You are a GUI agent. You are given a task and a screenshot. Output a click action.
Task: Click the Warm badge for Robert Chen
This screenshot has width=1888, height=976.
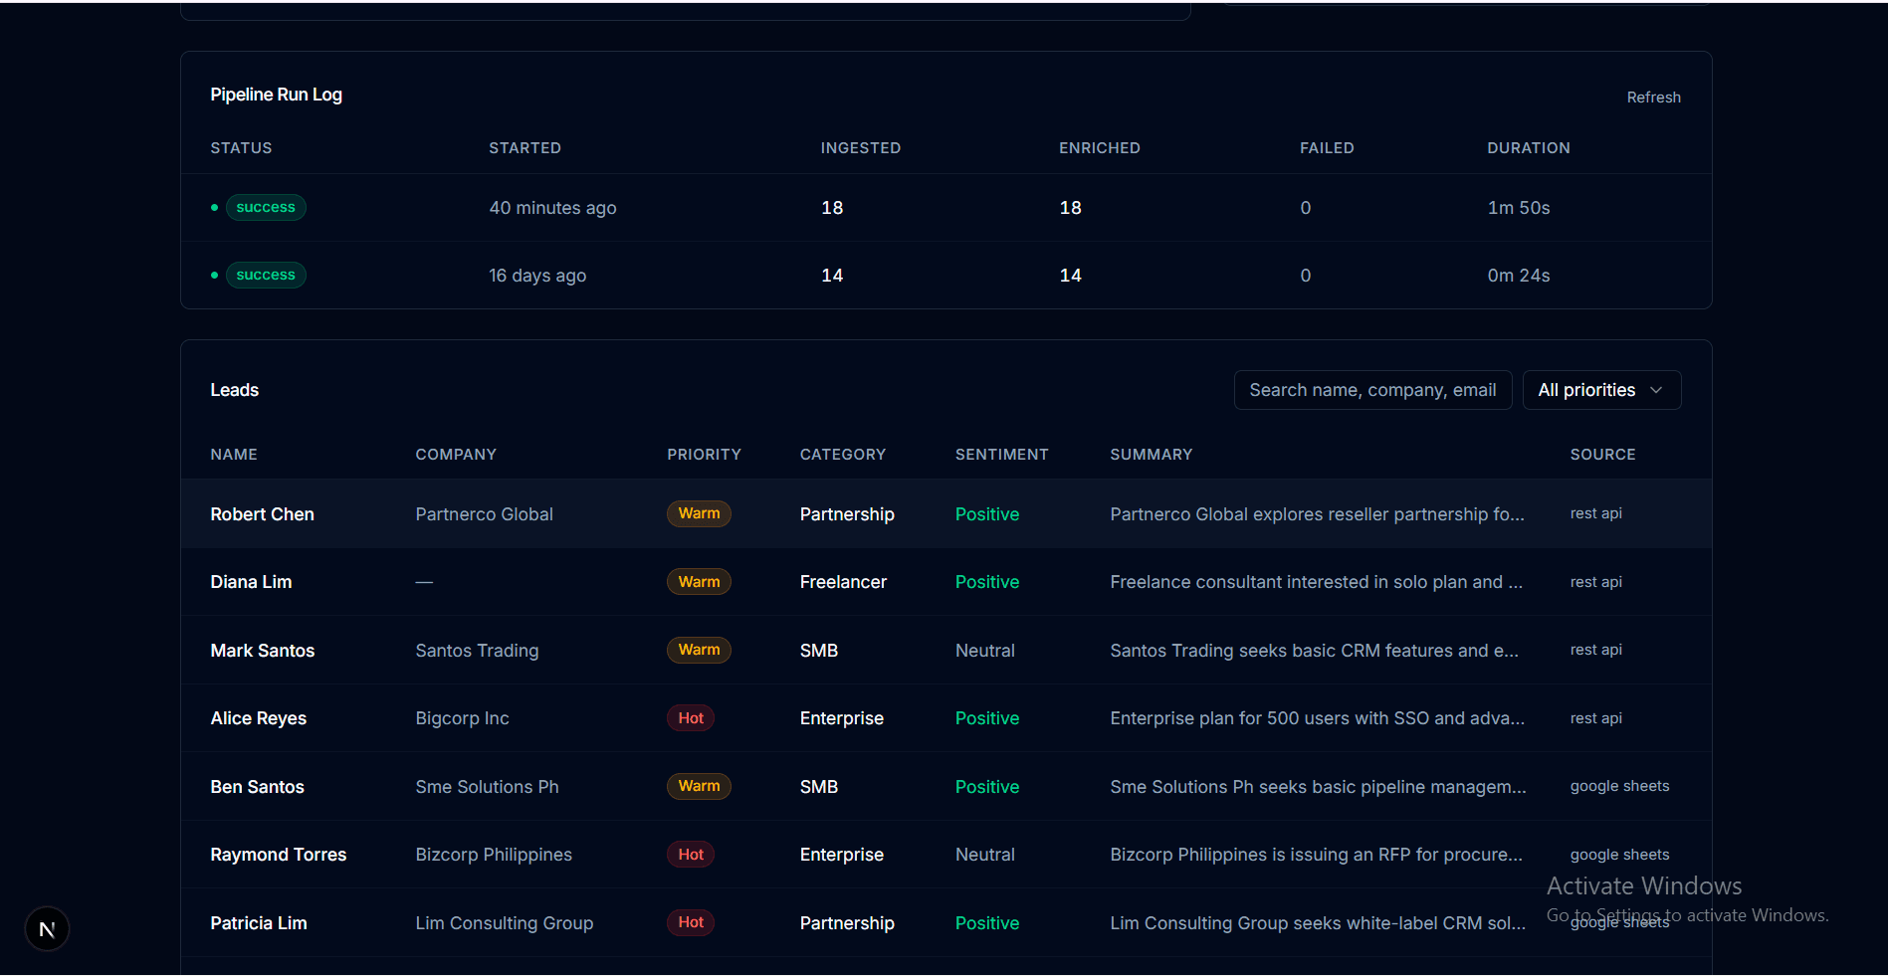699,513
